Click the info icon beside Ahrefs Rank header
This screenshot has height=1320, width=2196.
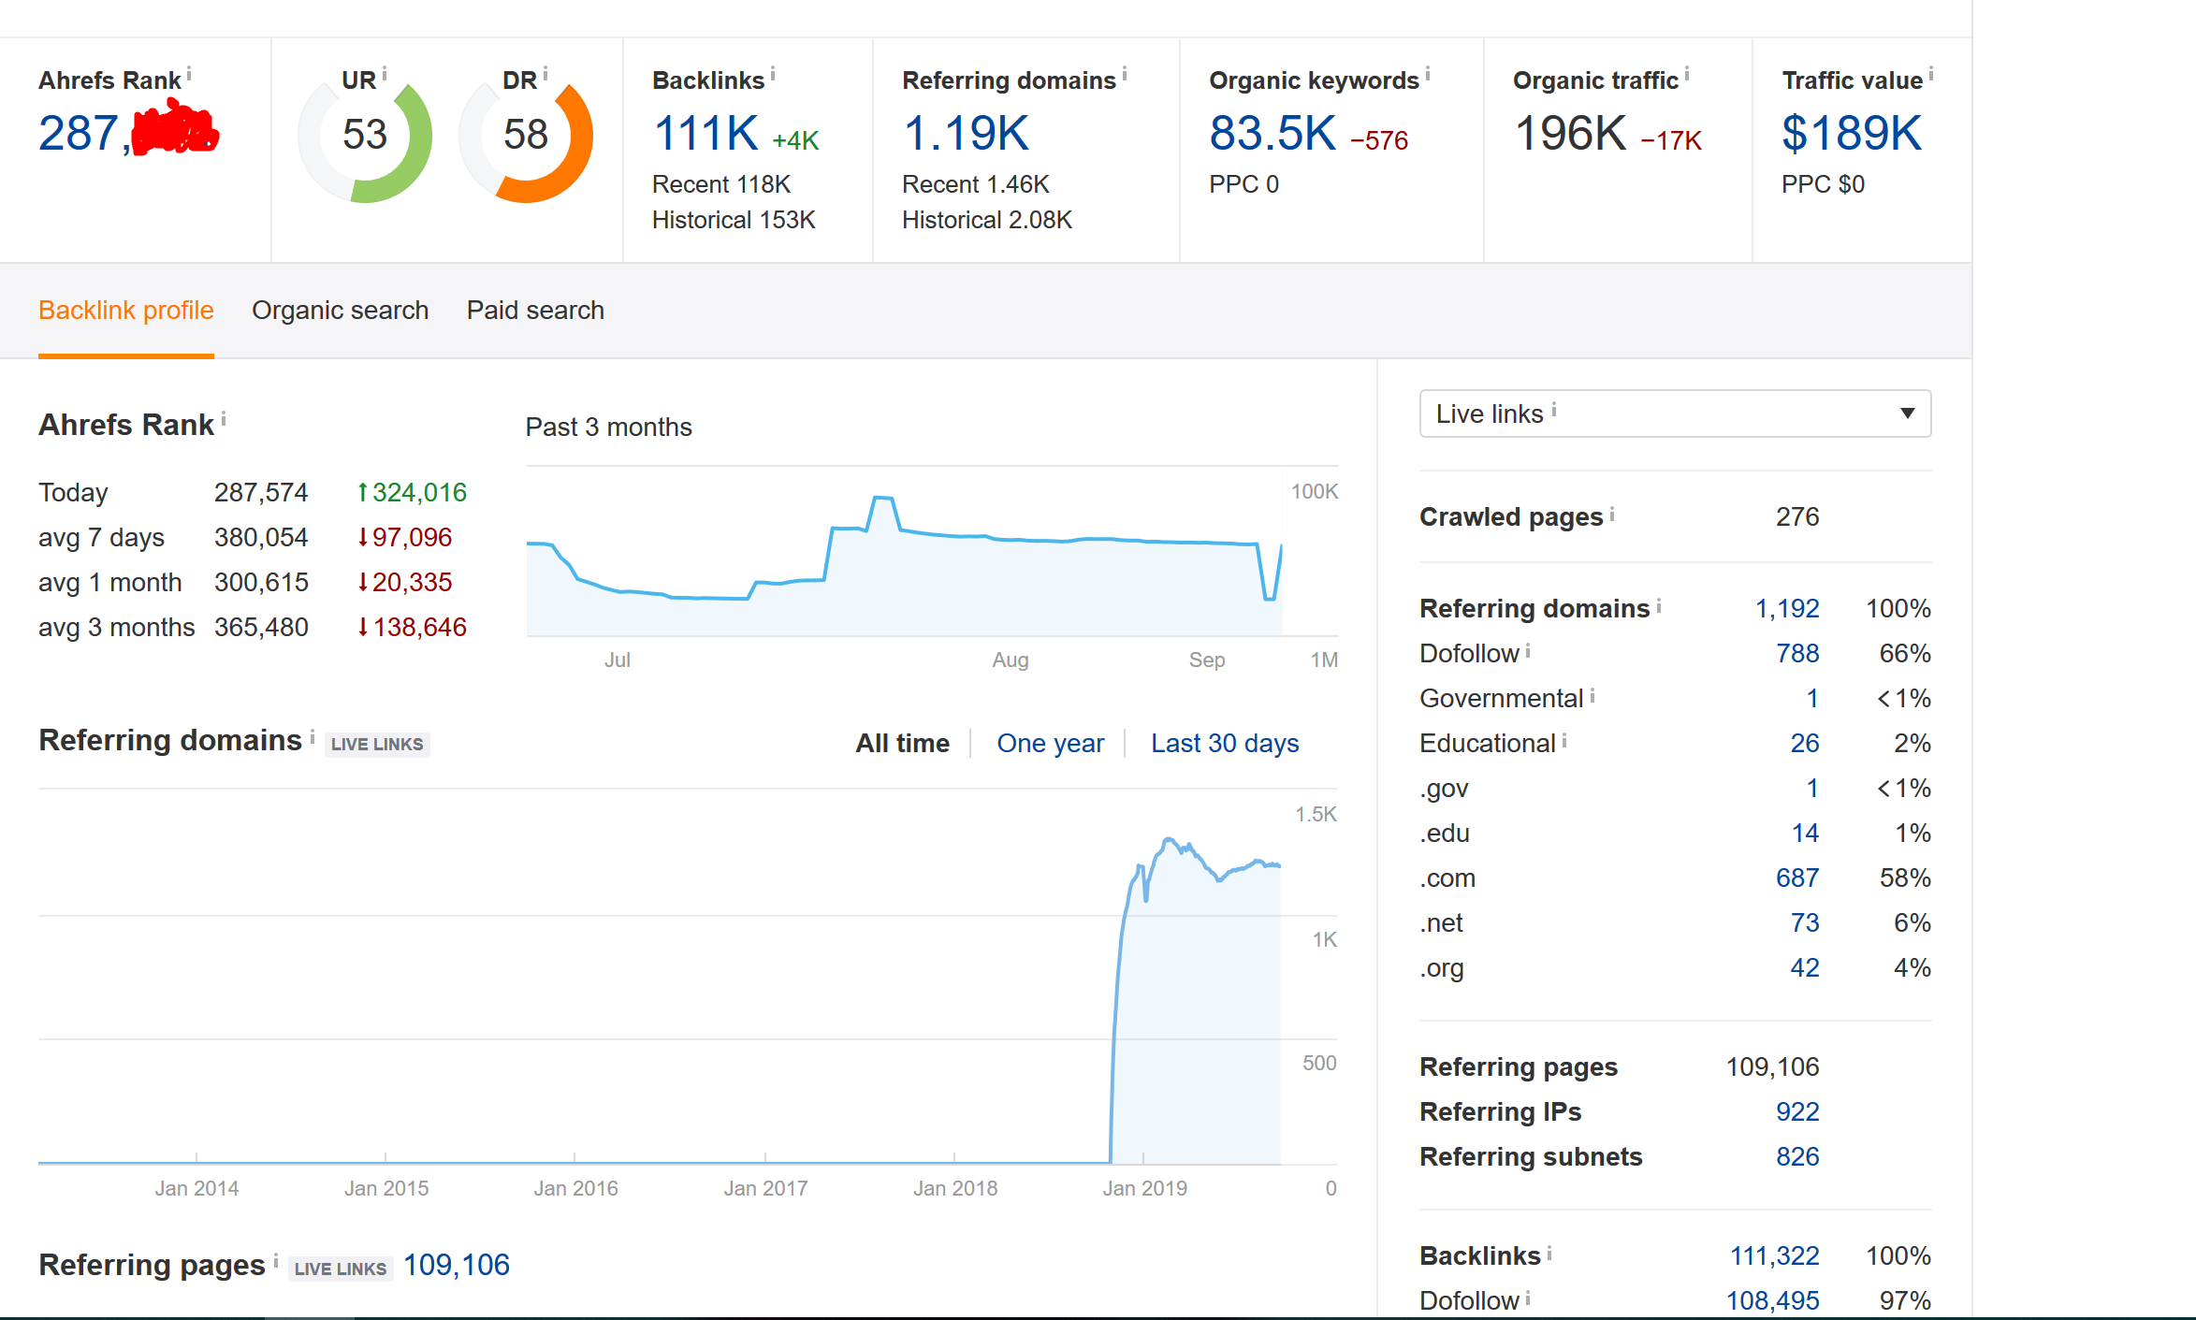pyautogui.click(x=189, y=73)
